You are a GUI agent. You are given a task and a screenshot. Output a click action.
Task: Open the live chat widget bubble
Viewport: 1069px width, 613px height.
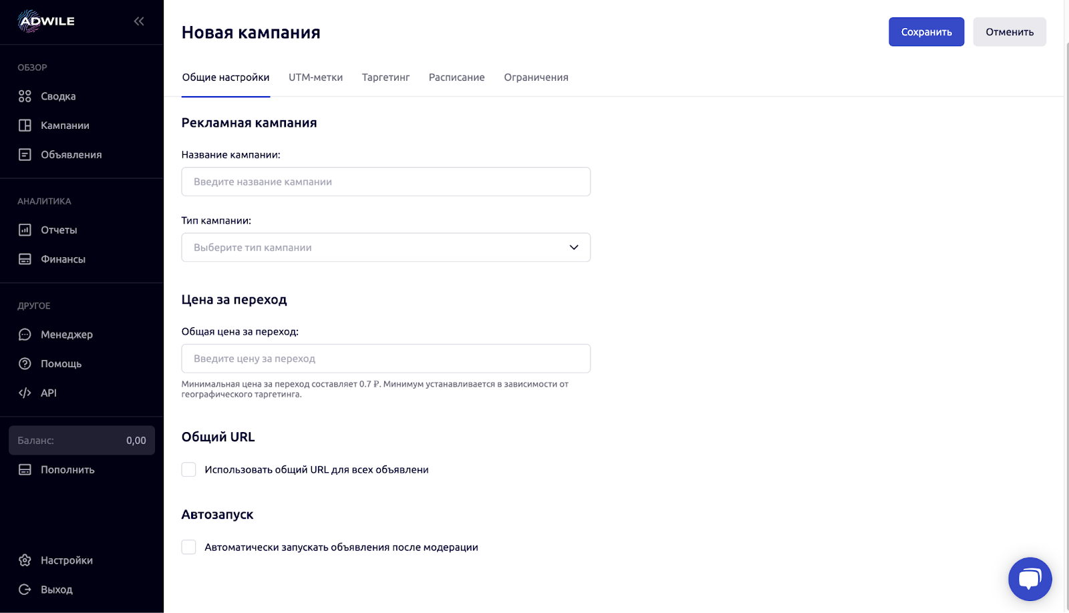pyautogui.click(x=1030, y=579)
